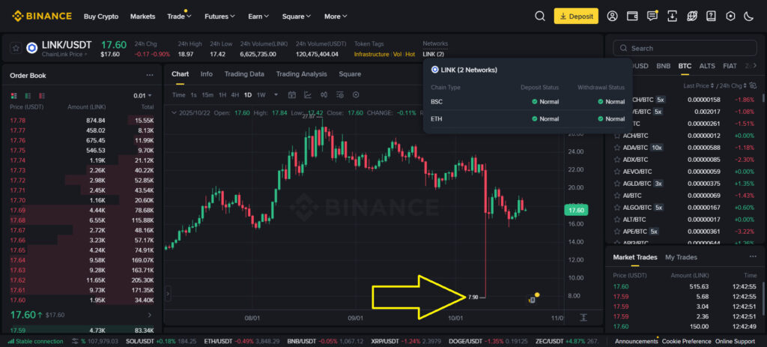This screenshot has width=767, height=347.
Task: Open the 0.01 price precision dropdown
Action: point(142,96)
